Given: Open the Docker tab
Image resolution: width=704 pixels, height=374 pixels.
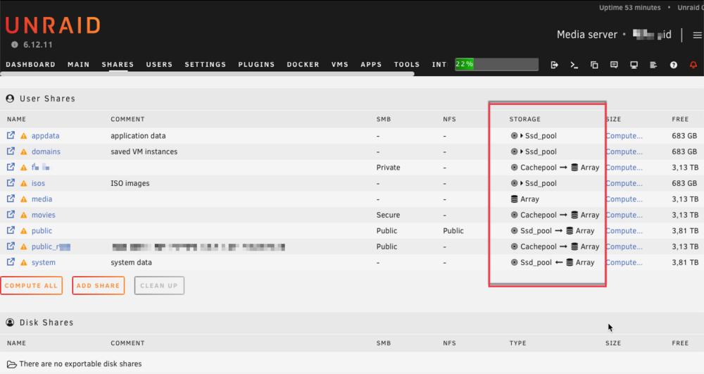Looking at the screenshot, I should (303, 65).
